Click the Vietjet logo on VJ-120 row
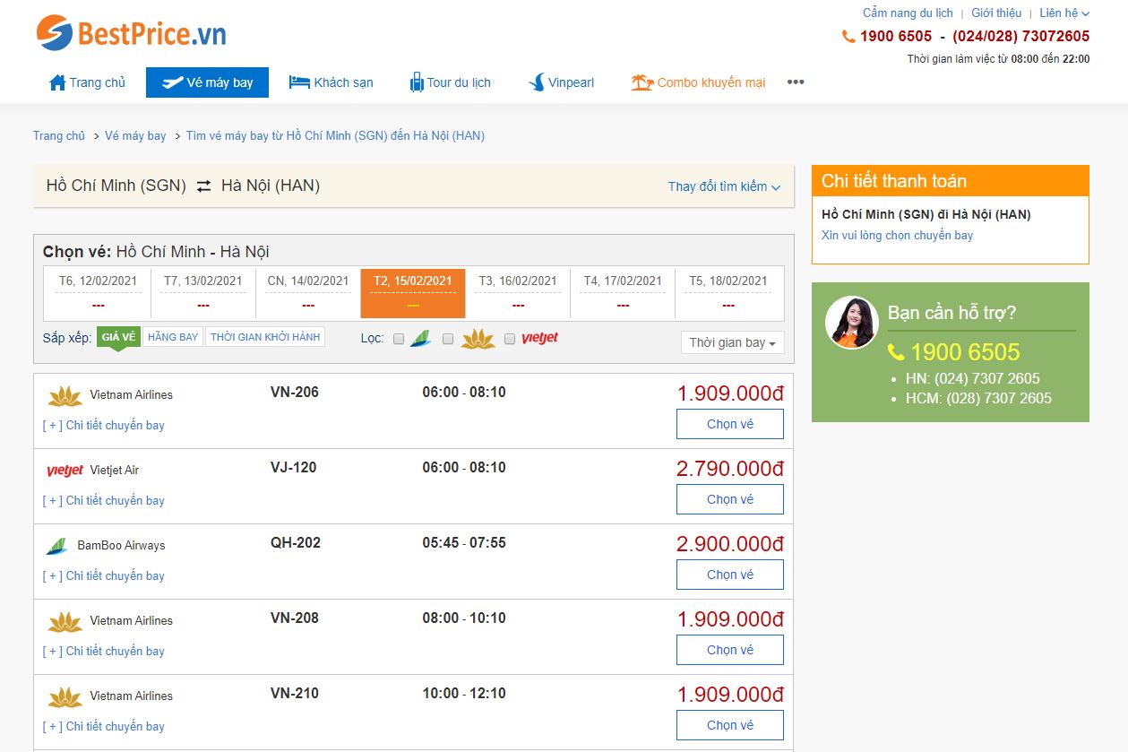This screenshot has height=752, width=1128. [65, 471]
